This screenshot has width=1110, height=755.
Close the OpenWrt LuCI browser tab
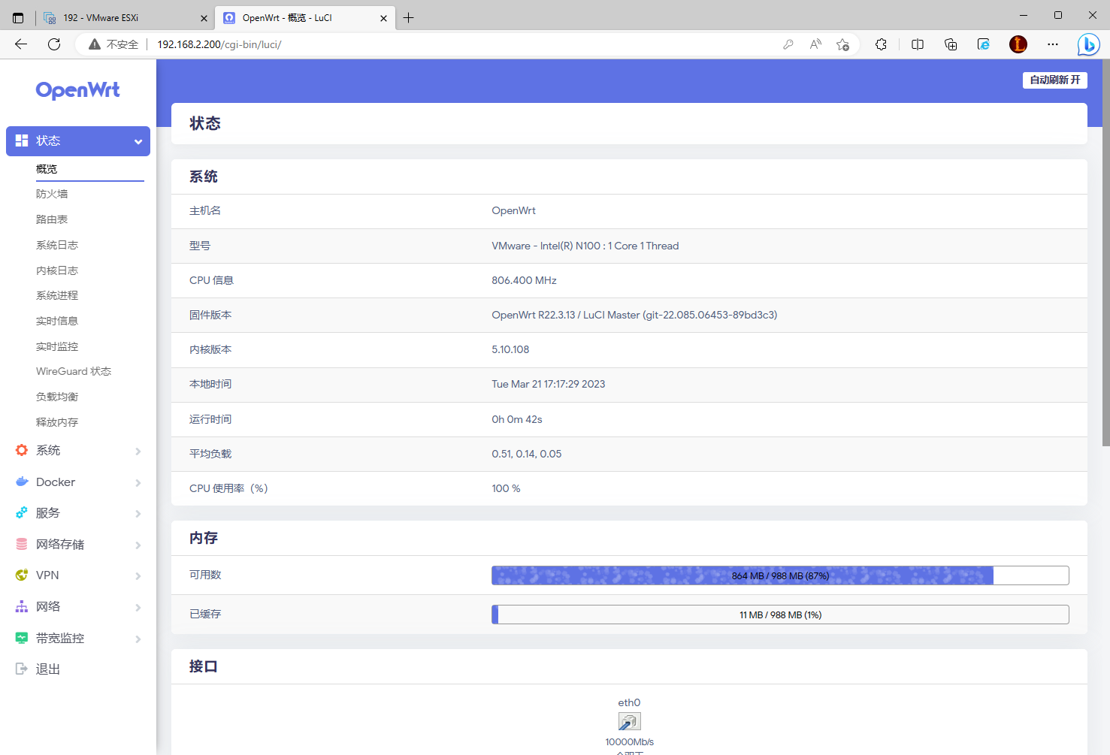tap(383, 18)
